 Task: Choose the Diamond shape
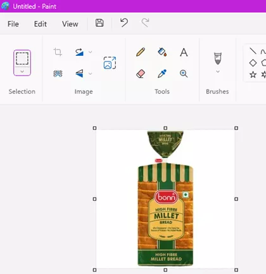253,63
